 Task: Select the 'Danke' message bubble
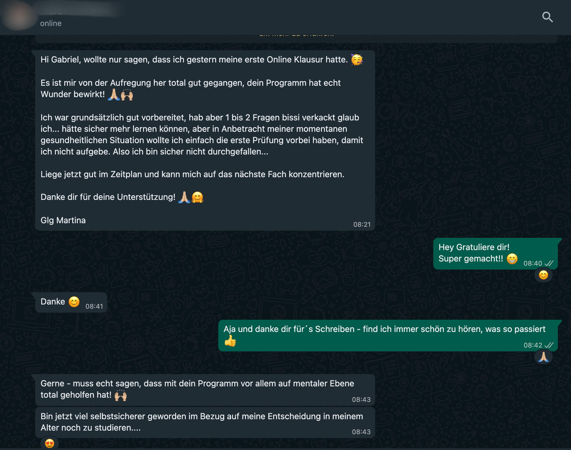tap(71, 302)
